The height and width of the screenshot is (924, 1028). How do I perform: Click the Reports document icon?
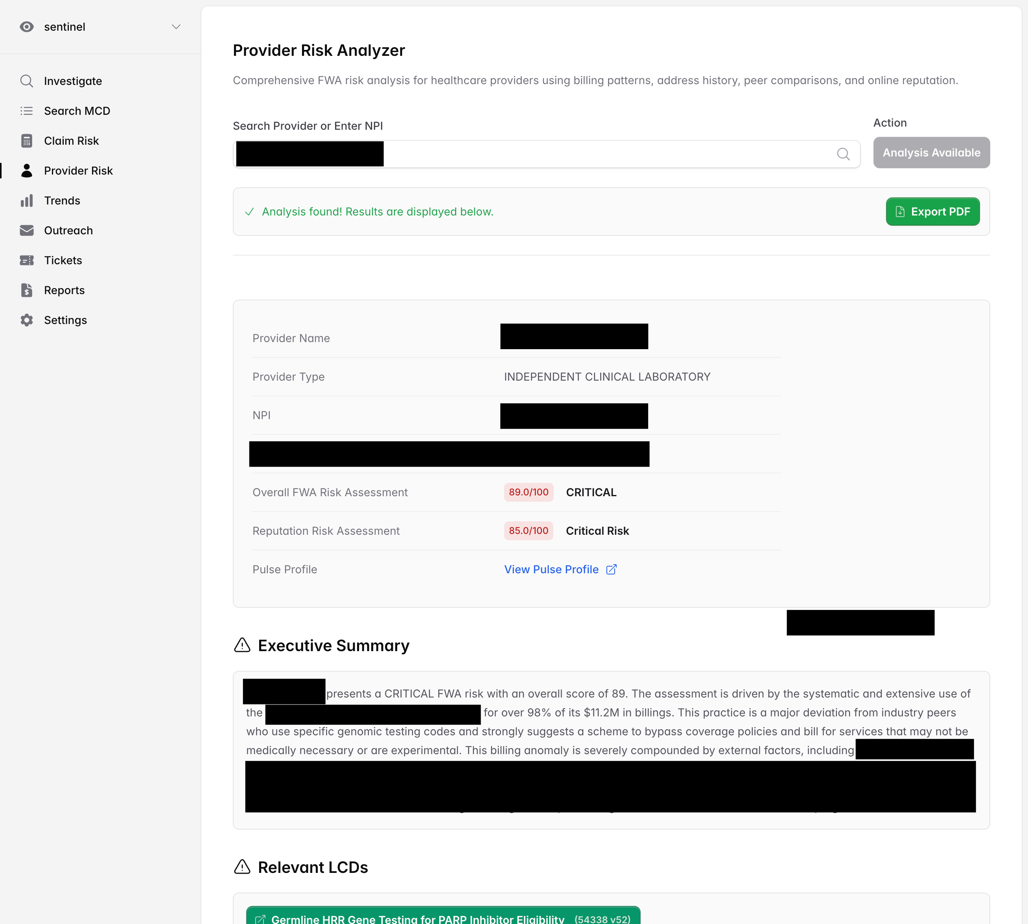click(x=26, y=290)
